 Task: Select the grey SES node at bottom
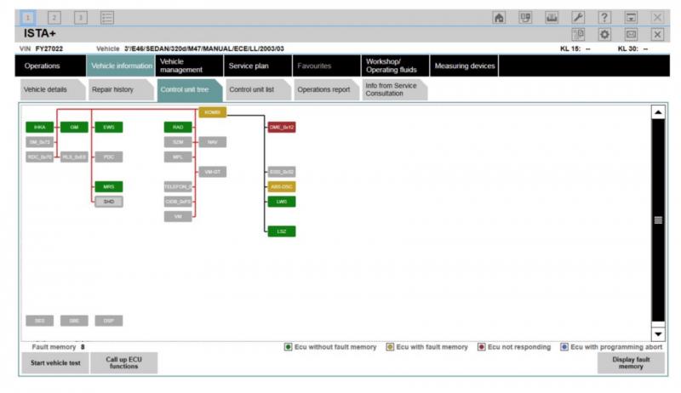pos(39,321)
